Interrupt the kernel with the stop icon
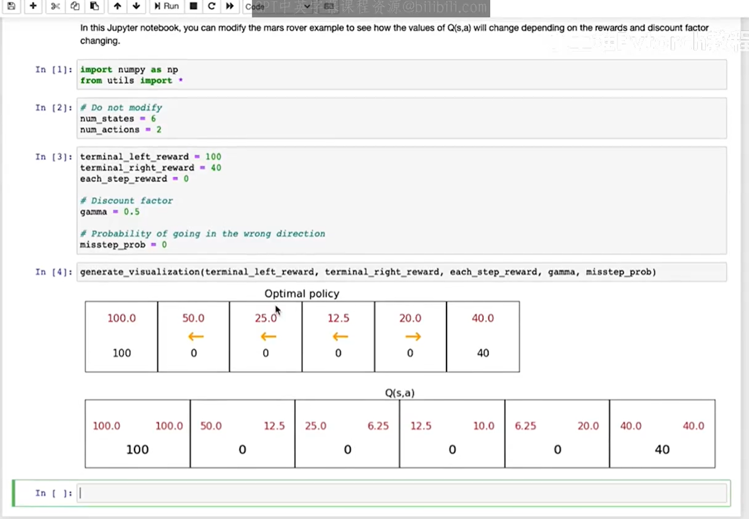 (193, 6)
